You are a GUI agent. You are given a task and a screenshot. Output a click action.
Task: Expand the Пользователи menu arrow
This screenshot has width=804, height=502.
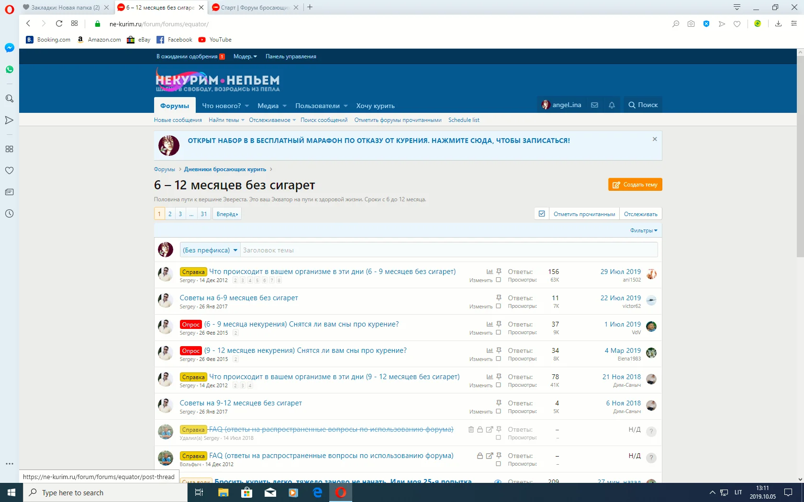click(346, 106)
